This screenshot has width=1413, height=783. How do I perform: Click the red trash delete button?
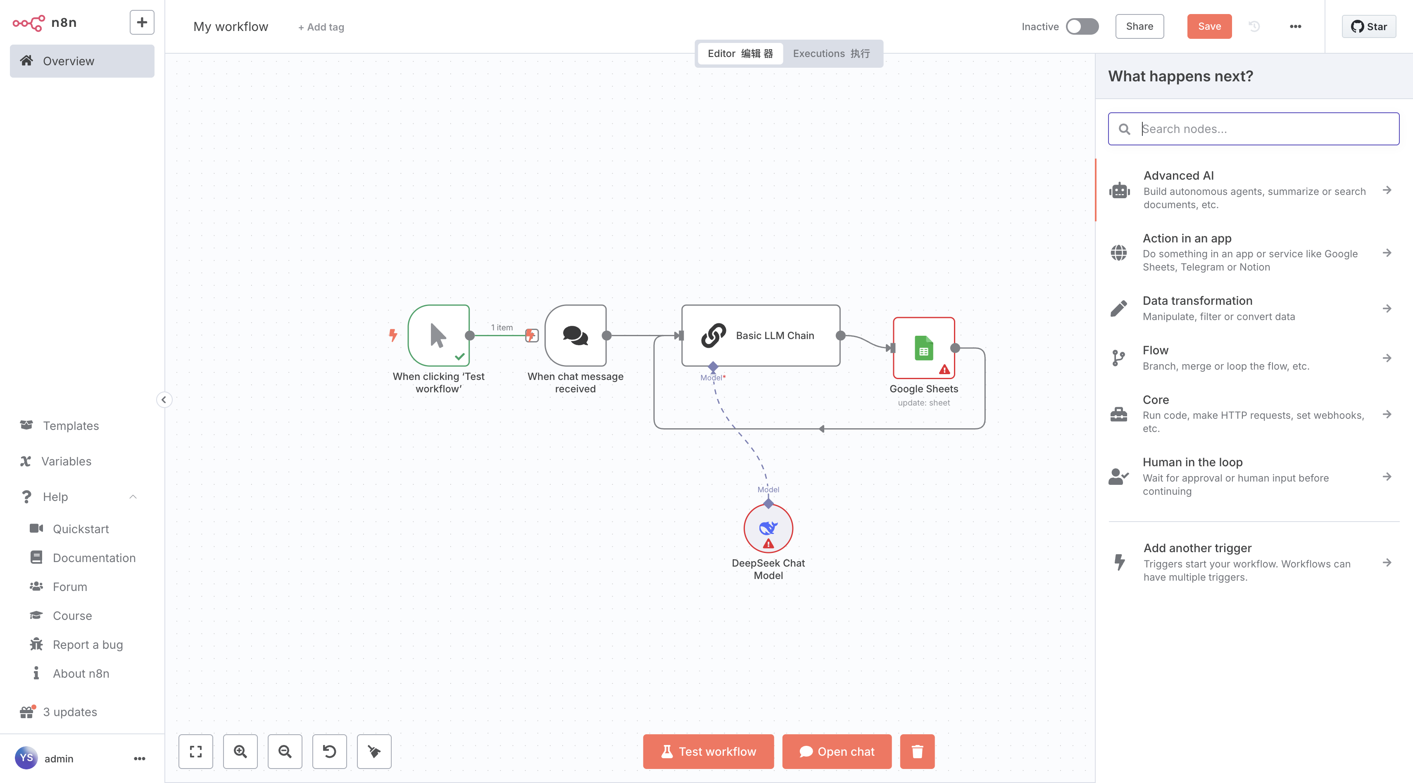tap(917, 751)
